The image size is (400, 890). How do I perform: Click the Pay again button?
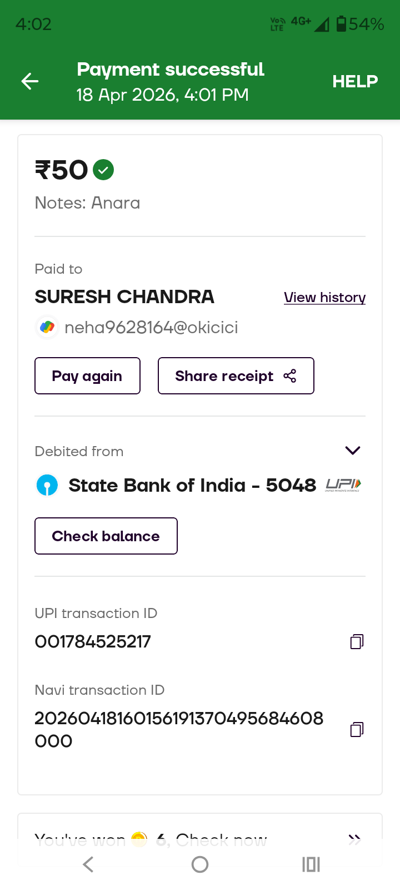click(x=87, y=376)
